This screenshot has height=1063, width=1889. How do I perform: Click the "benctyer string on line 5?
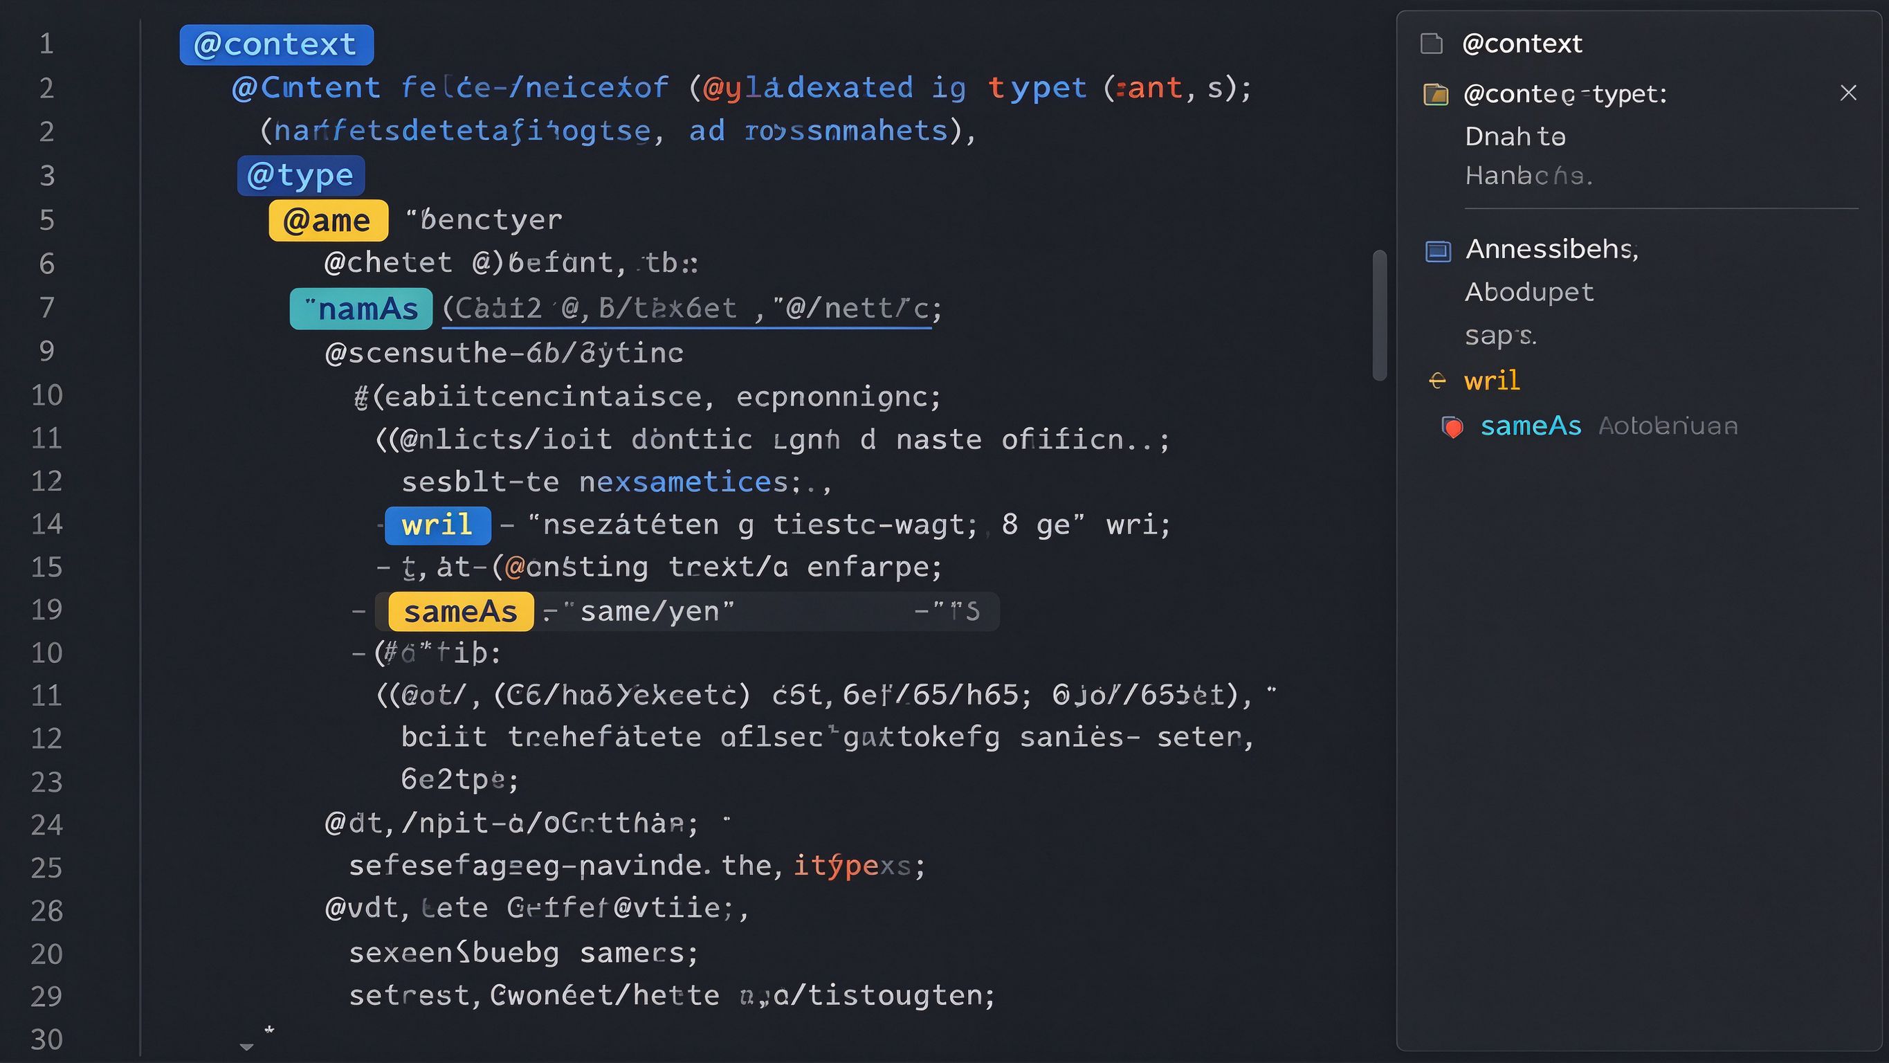pos(485,219)
